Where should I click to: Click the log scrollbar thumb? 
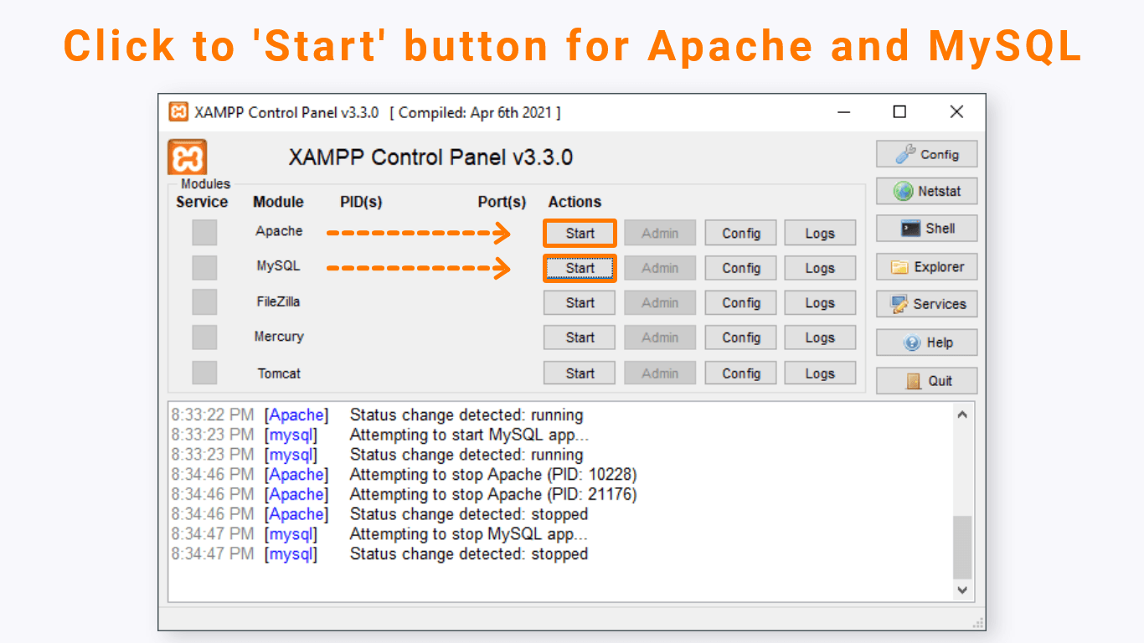point(962,547)
